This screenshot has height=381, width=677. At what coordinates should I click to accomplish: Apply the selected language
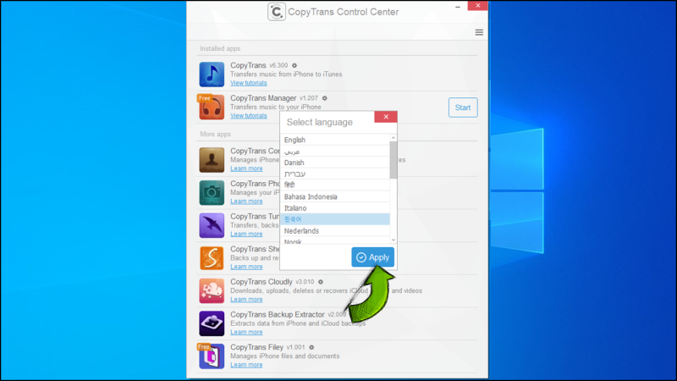(372, 257)
